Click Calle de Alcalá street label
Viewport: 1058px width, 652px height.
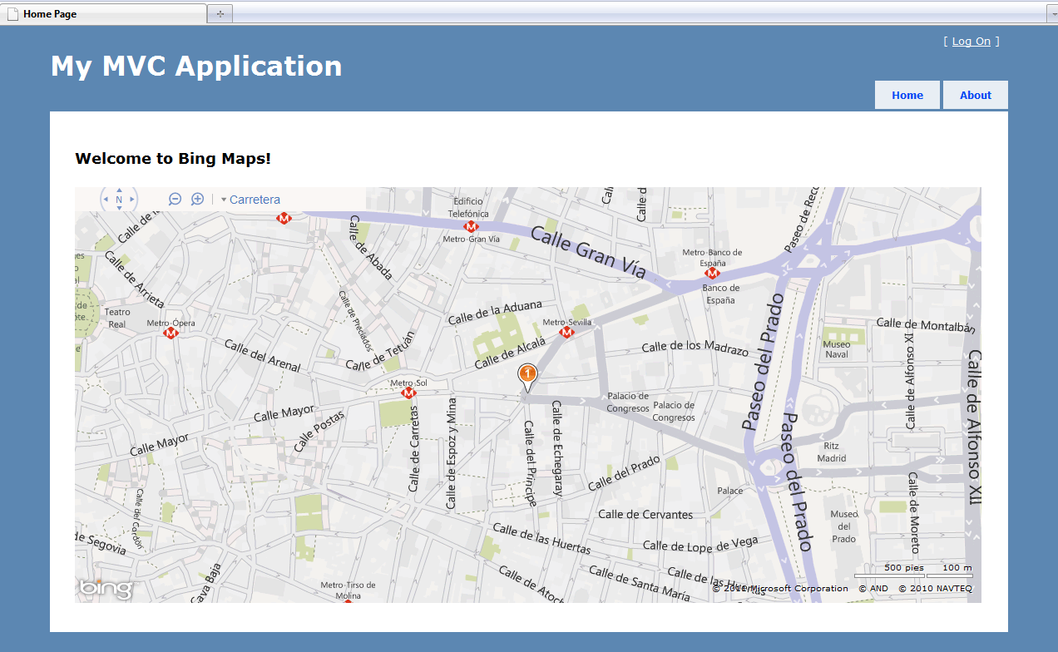coord(510,352)
